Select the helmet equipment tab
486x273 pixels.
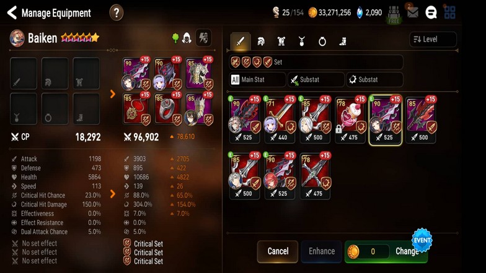click(x=260, y=41)
